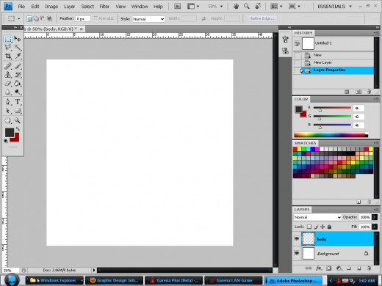Screen dimensions: 382x286
Task: Open the ESSENTIALS workspace dropdown
Action: [x=334, y=7]
